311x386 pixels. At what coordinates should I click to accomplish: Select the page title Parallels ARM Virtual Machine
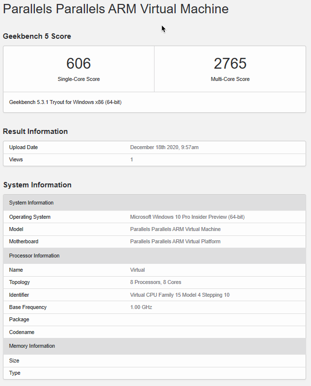(x=116, y=9)
